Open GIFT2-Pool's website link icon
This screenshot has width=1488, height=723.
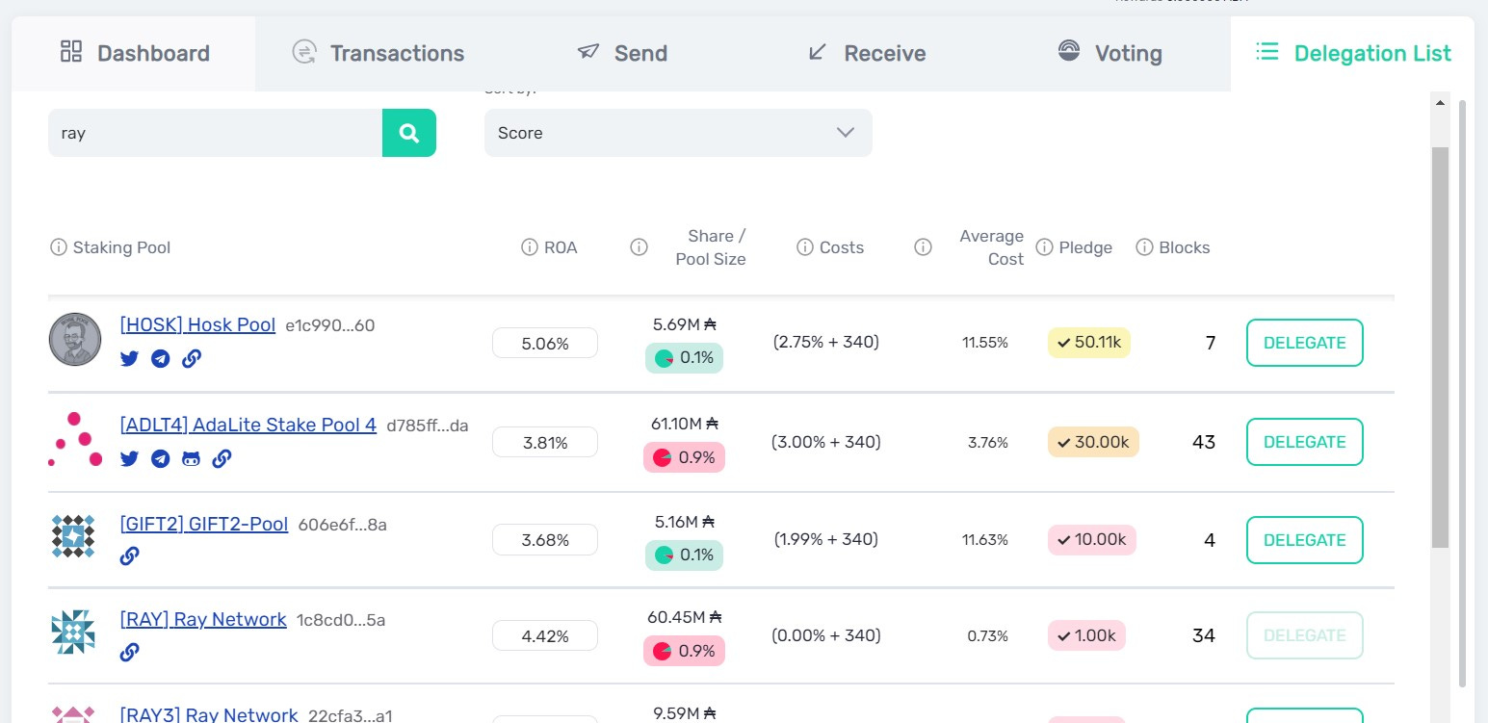coord(130,555)
